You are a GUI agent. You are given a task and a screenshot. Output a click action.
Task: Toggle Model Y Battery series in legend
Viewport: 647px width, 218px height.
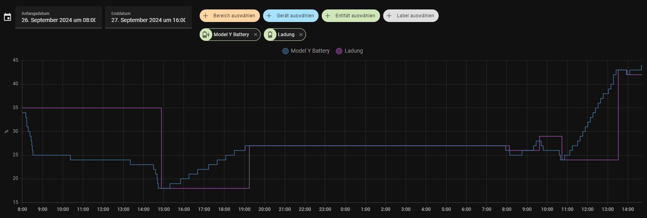[306, 51]
